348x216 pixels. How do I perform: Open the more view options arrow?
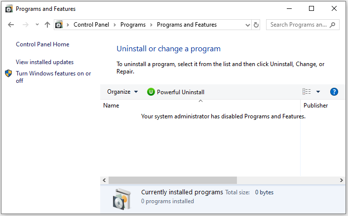pyautogui.click(x=318, y=92)
